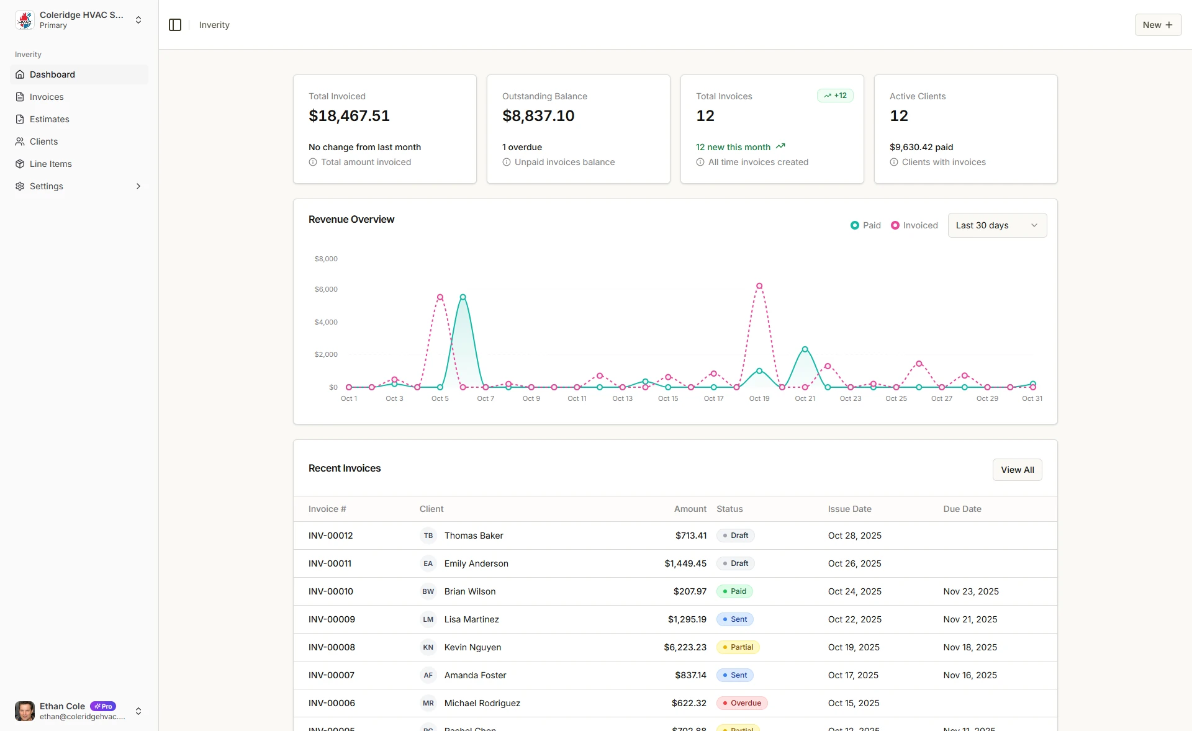Viewport: 1192px width, 731px height.
Task: Click the Oct 19 invoiced peak point
Action: 759,286
